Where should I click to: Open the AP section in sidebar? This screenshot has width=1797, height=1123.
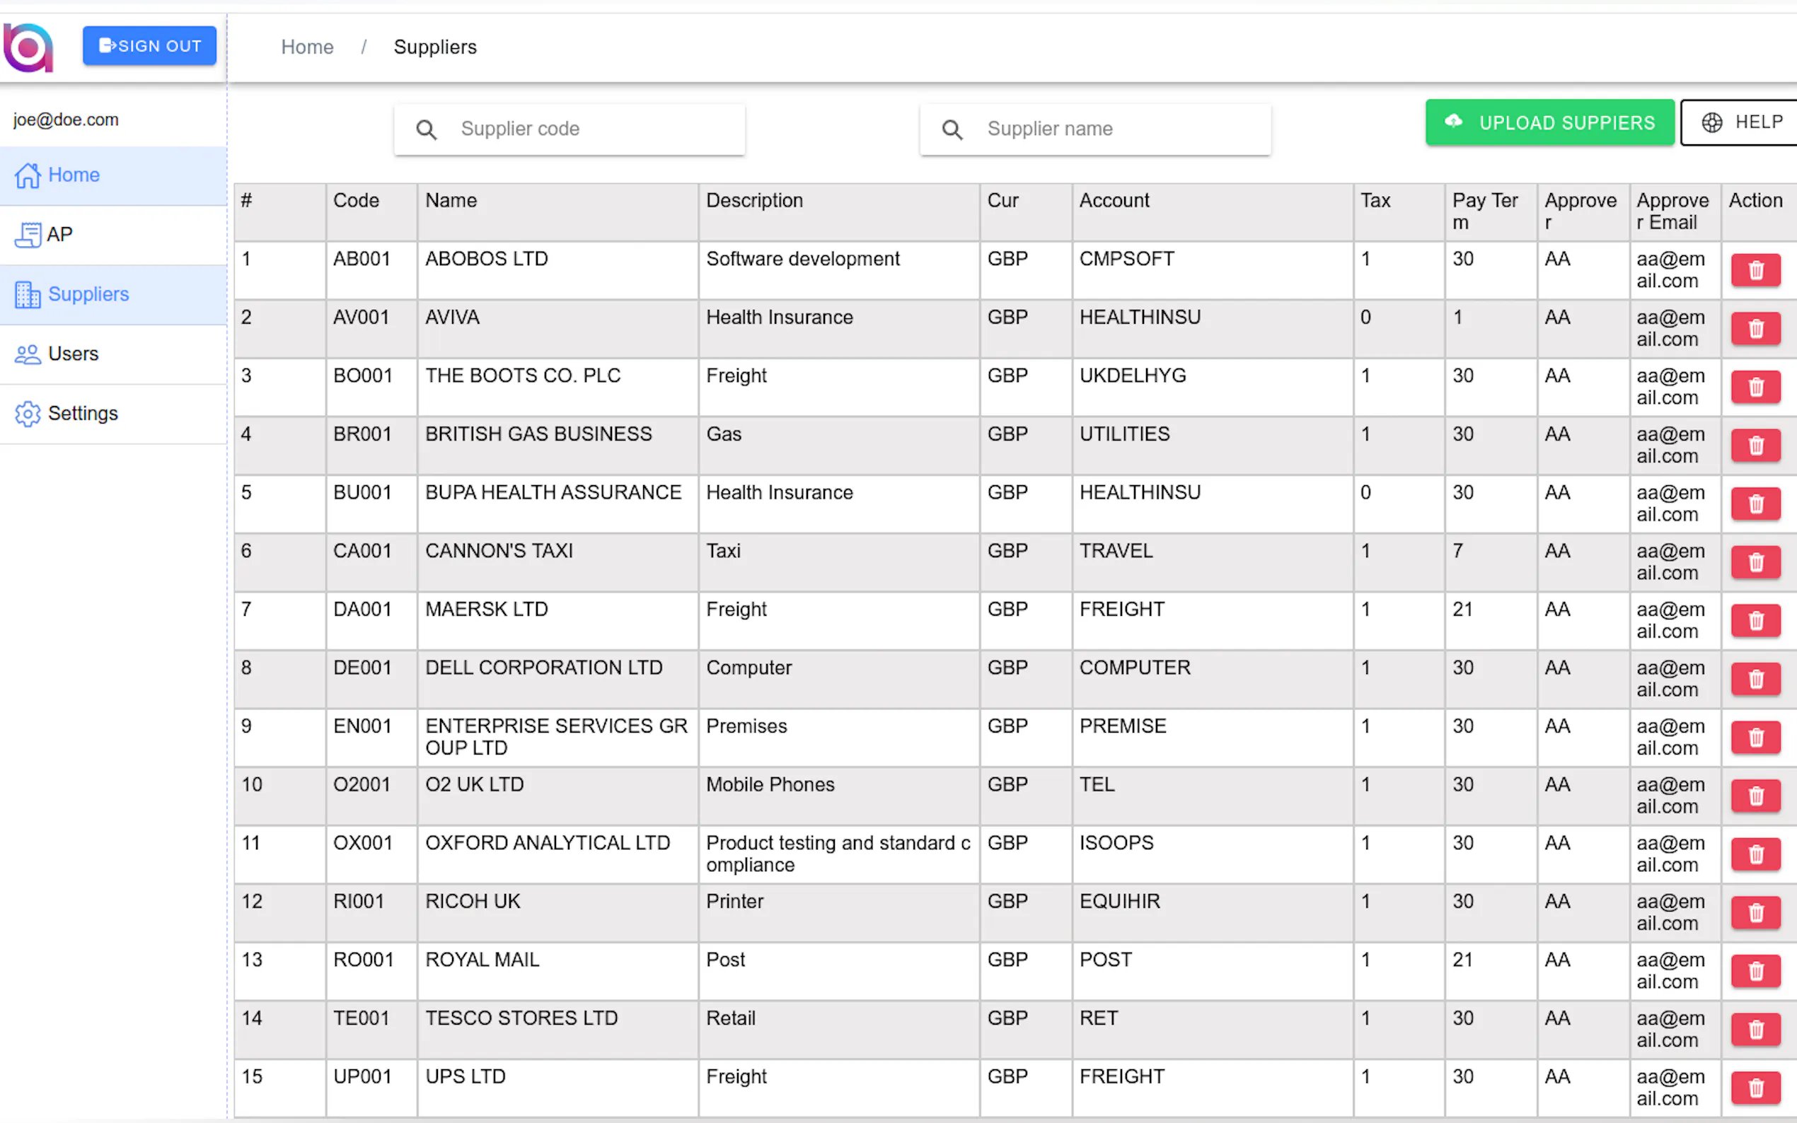[x=114, y=235]
